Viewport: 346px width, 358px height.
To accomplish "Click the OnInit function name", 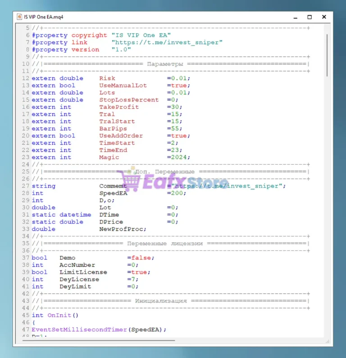I will pos(59,315).
